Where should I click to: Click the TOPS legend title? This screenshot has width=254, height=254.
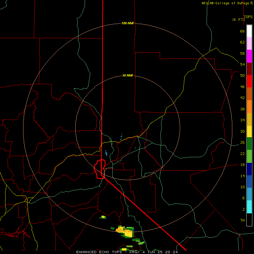pyautogui.click(x=248, y=17)
